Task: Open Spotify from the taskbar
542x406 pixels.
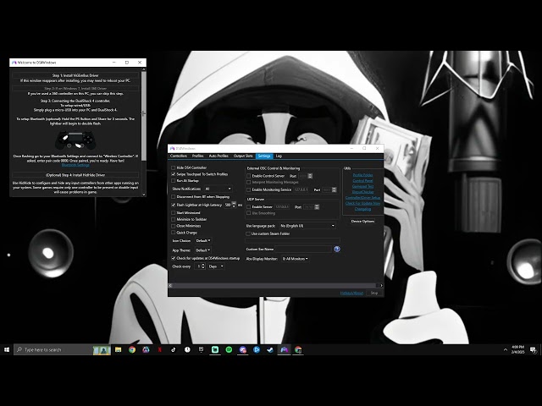Action: pos(229,349)
